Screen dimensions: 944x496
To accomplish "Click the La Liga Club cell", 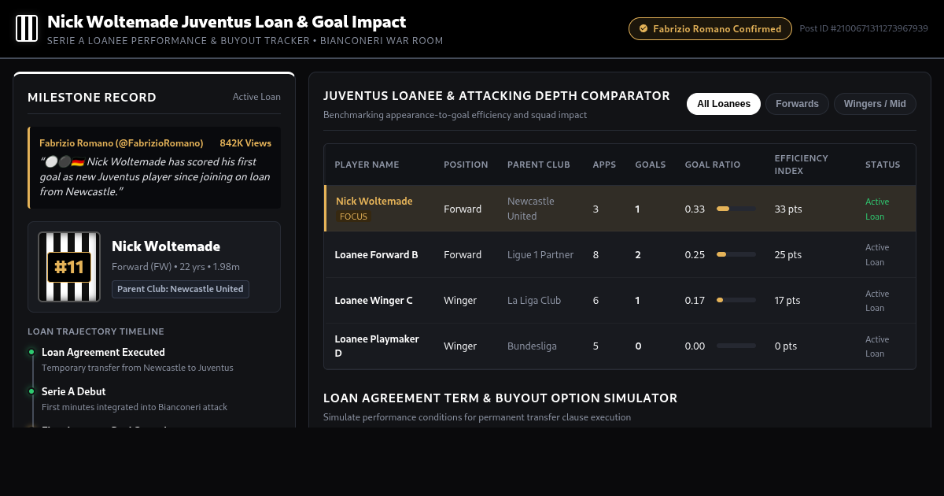I will [x=534, y=300].
